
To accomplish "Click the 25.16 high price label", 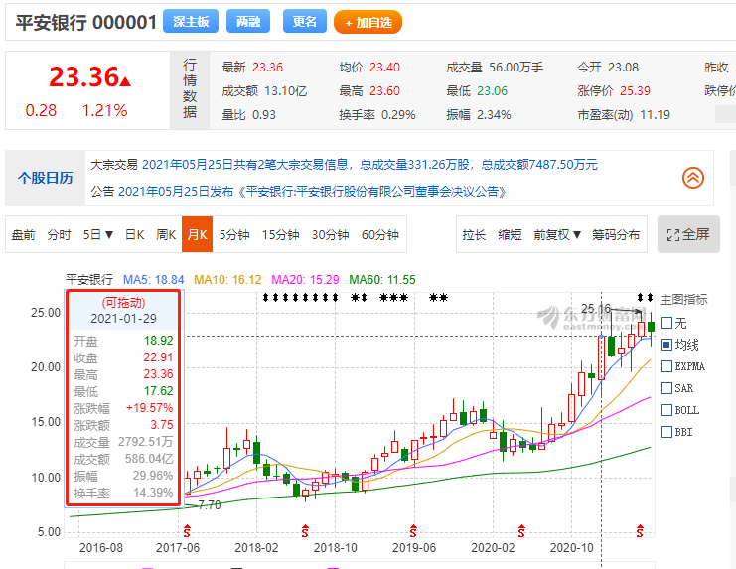I will pos(596,309).
